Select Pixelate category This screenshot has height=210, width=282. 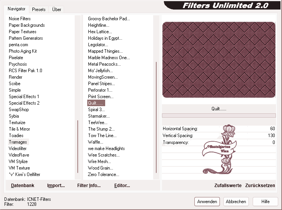[16, 58]
